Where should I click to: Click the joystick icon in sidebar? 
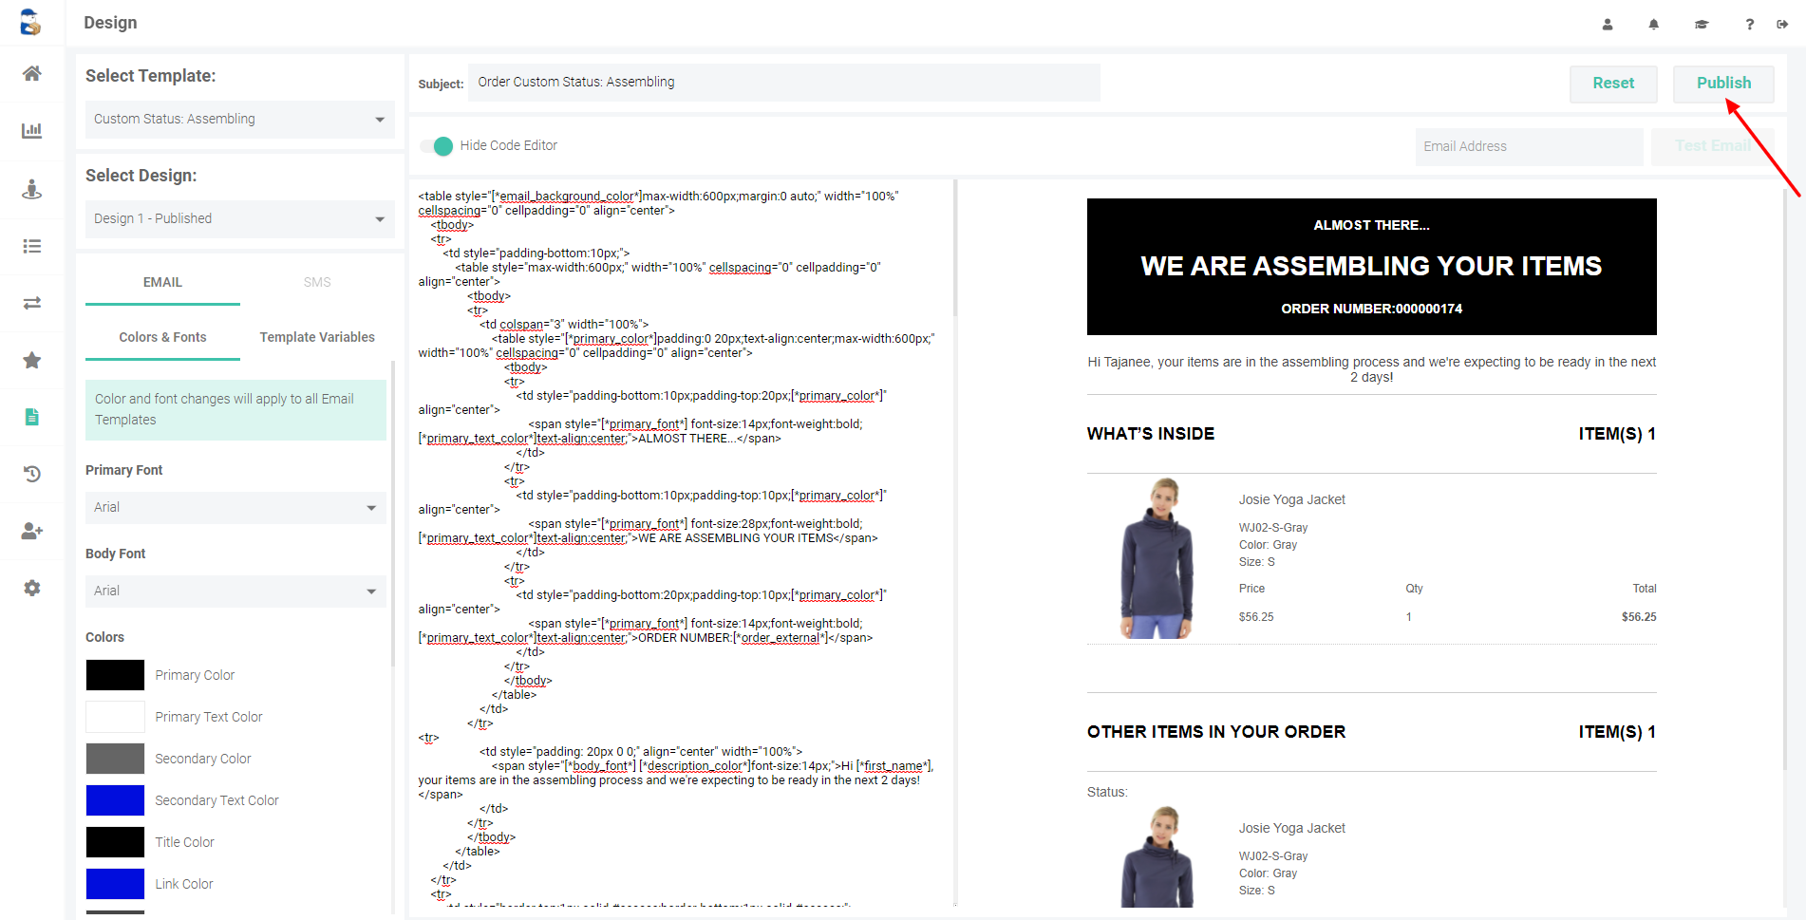click(32, 189)
